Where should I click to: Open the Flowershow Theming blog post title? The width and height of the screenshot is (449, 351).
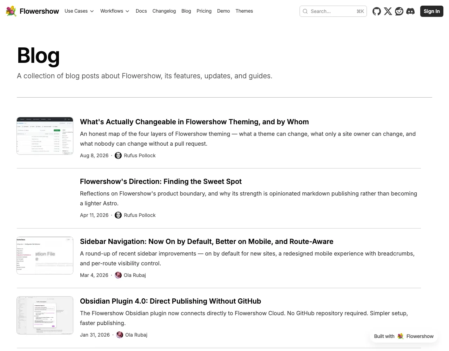point(194,122)
